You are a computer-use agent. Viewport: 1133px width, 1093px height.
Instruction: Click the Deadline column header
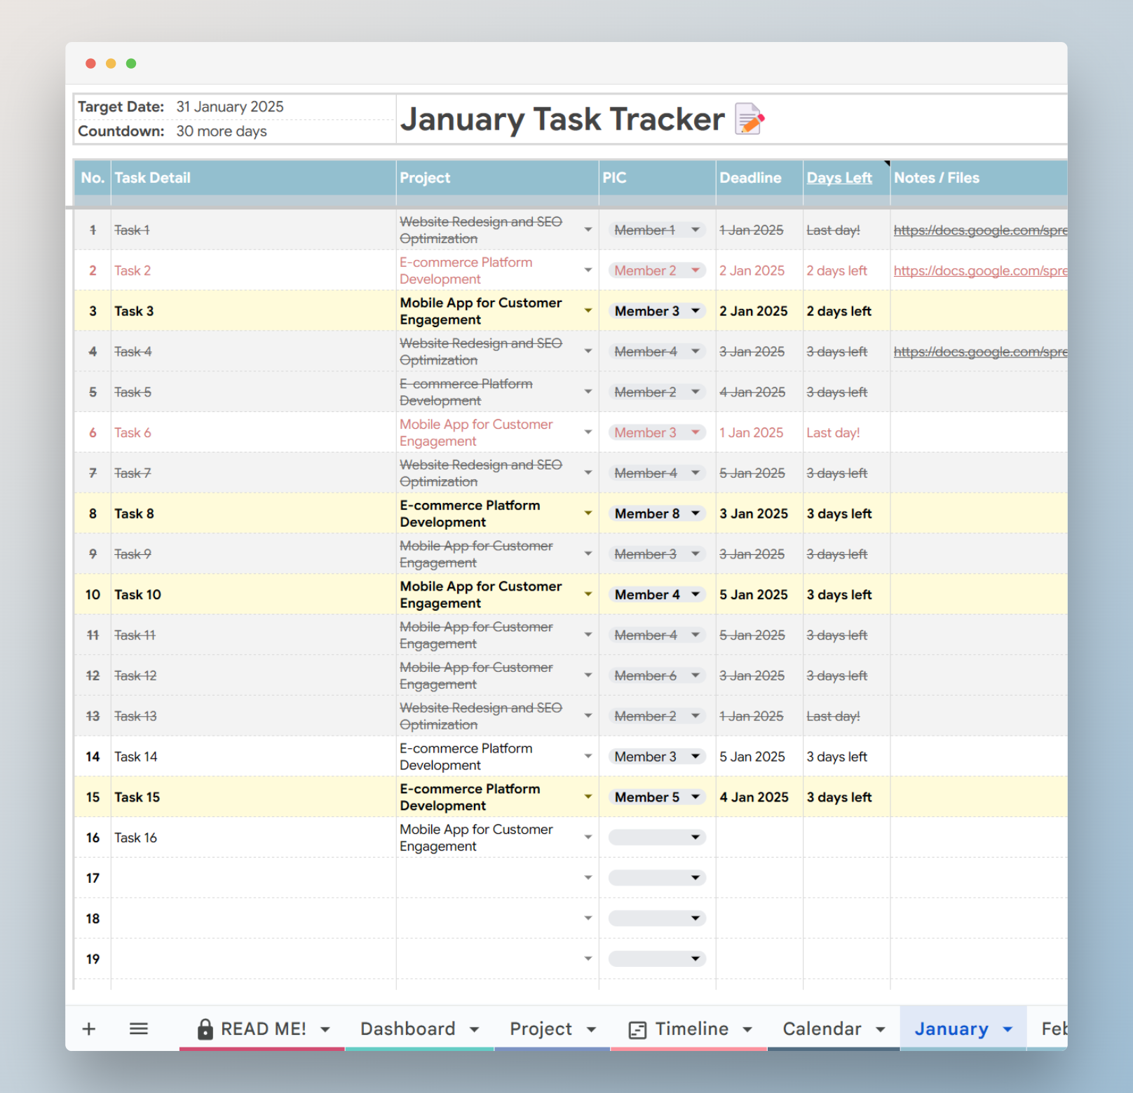pos(759,178)
